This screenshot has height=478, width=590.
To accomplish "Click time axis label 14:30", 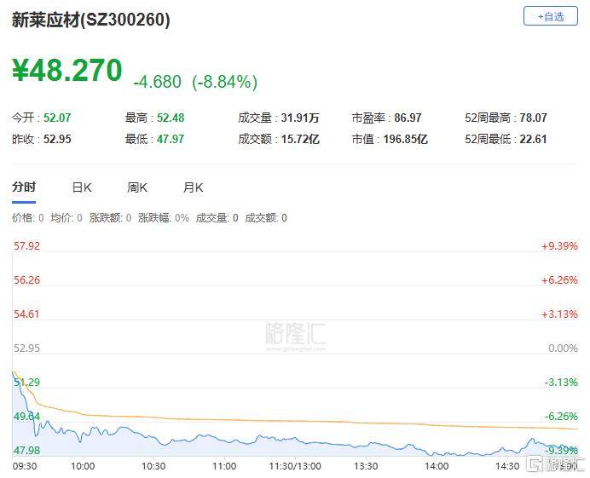I will tap(507, 466).
